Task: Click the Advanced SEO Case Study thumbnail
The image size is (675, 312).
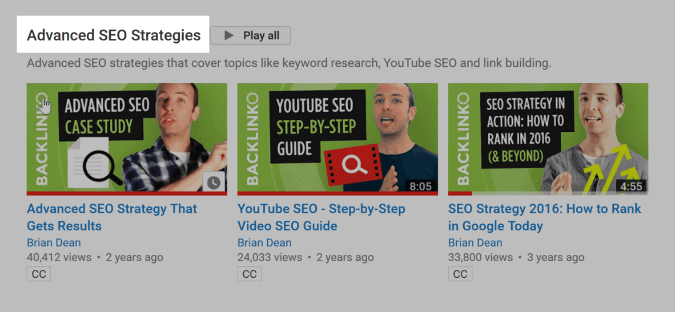Action: pos(127,139)
